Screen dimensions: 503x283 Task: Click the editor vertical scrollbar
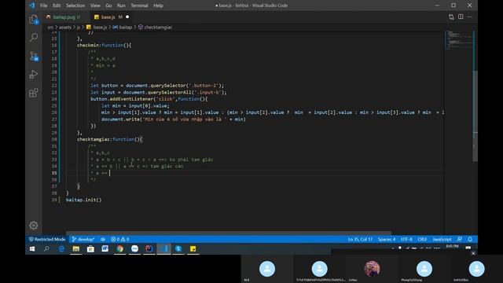coord(475,116)
